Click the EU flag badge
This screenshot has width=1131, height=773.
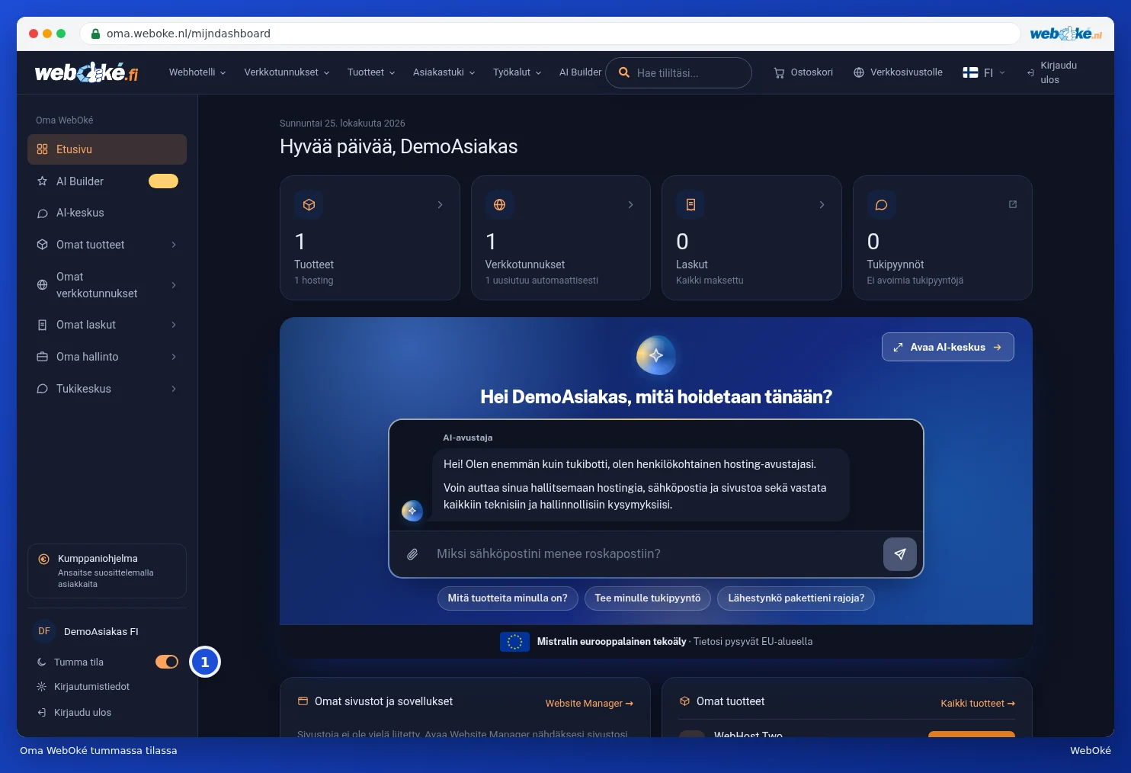point(514,642)
